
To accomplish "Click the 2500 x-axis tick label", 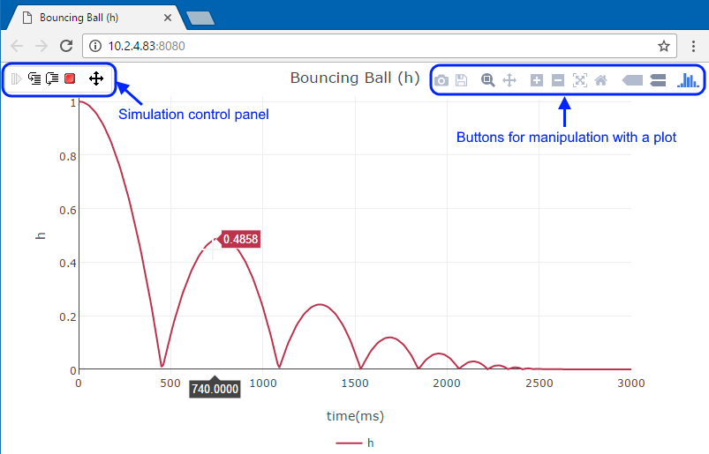I will (x=539, y=383).
